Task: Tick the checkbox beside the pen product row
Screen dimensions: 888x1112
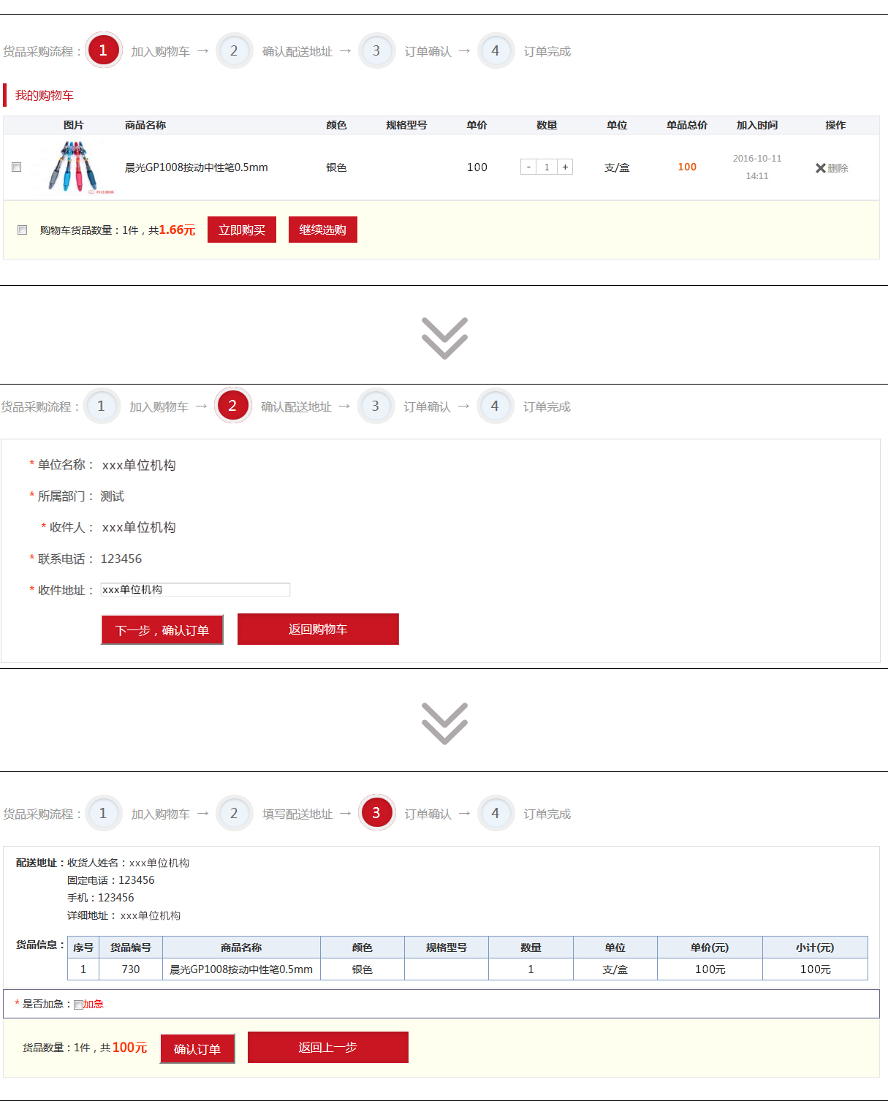Action: pos(17,167)
